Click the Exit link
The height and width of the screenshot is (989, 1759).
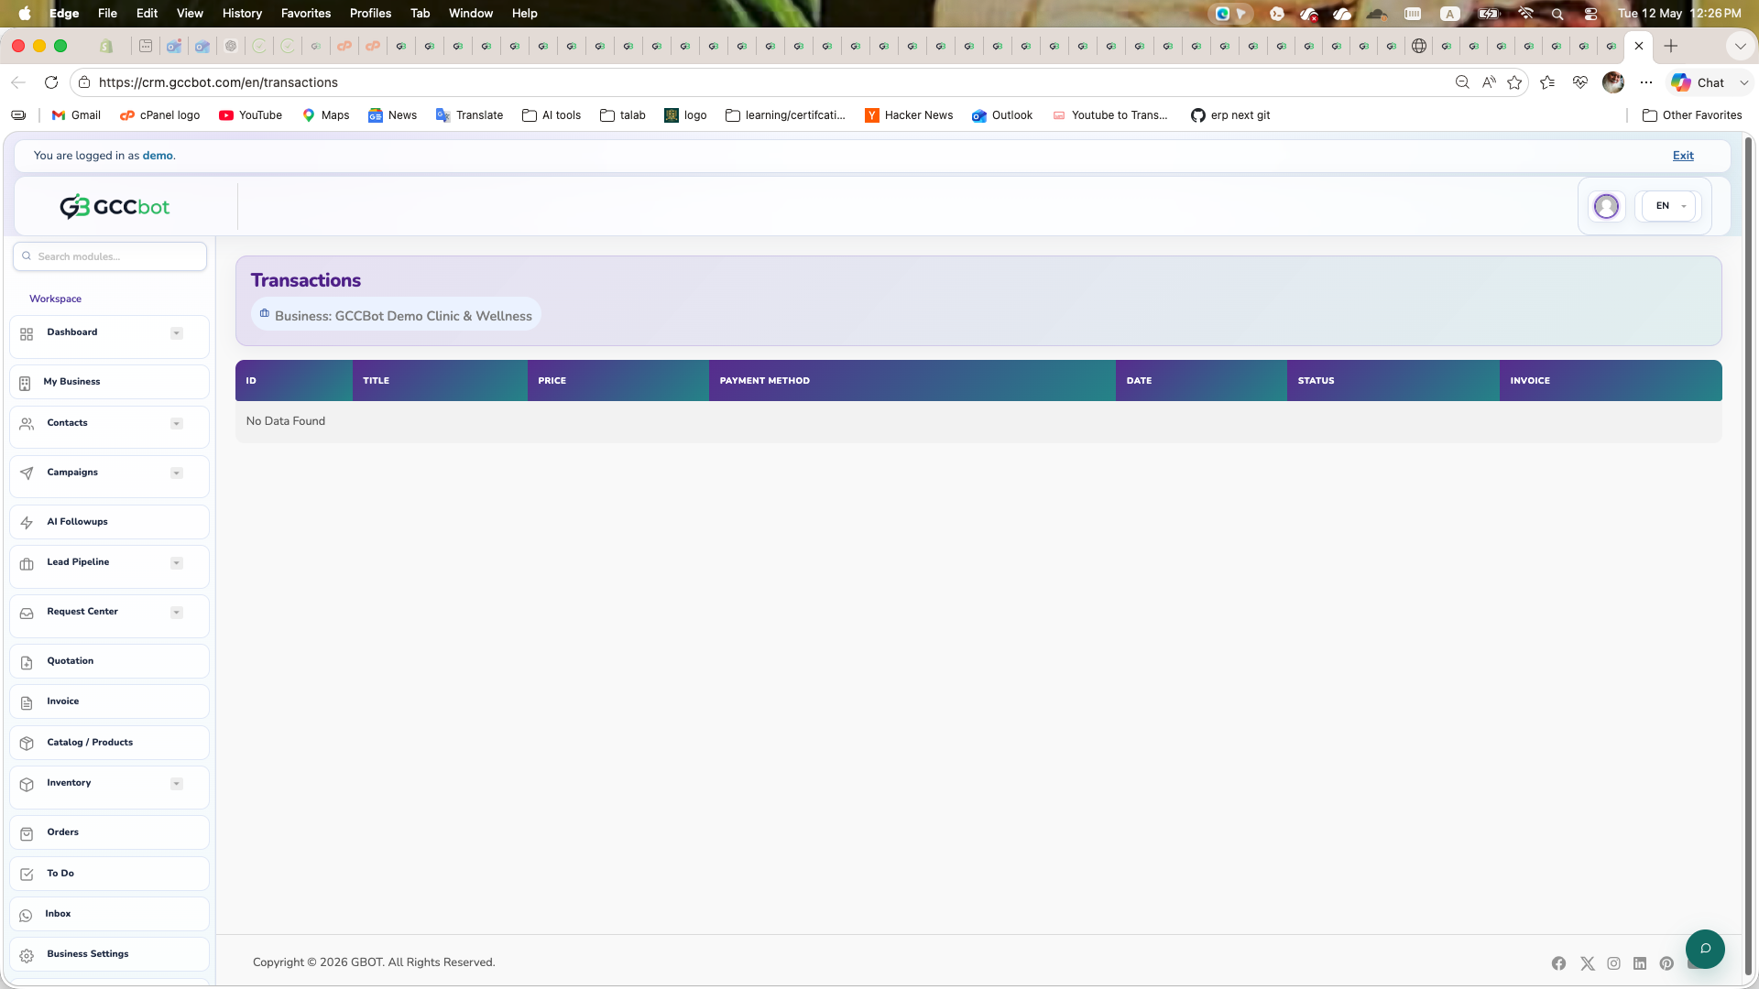point(1683,156)
